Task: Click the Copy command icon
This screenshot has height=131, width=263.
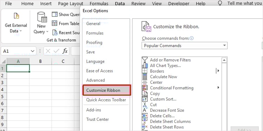Action: tap(144, 94)
